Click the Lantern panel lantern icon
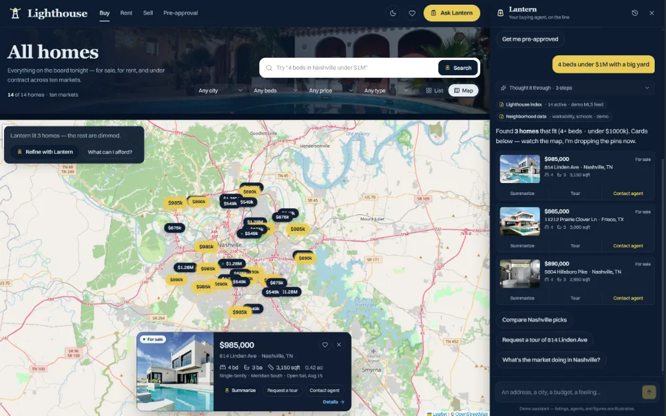The width and height of the screenshot is (666, 416). 500,13
